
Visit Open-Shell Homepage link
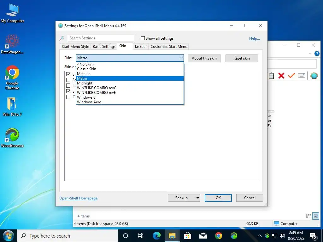[x=79, y=198]
